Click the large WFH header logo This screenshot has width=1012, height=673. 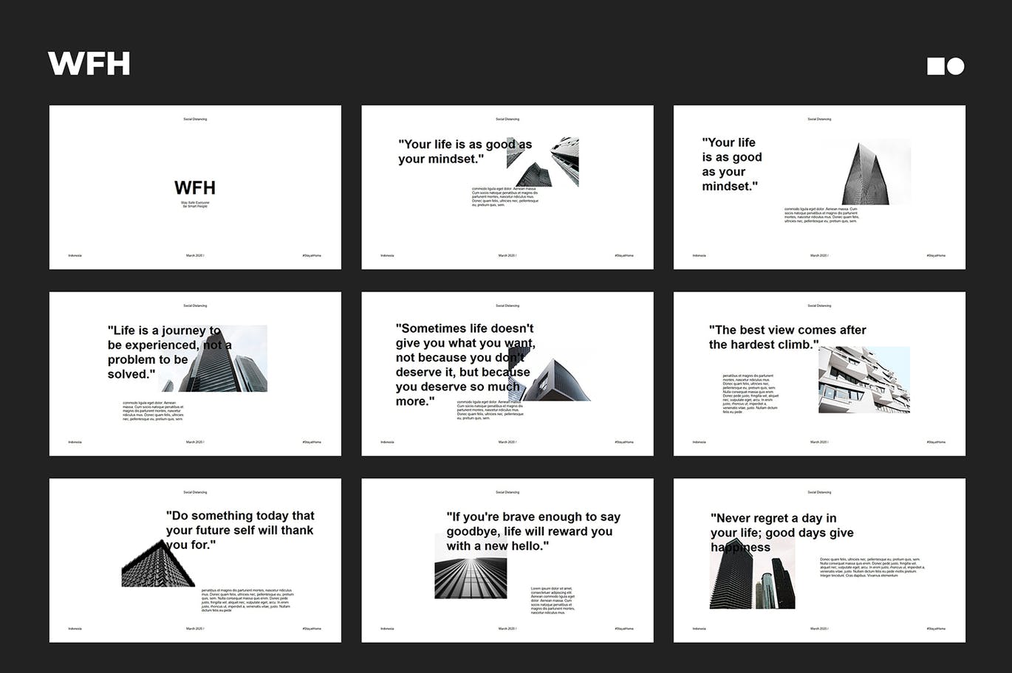click(89, 64)
